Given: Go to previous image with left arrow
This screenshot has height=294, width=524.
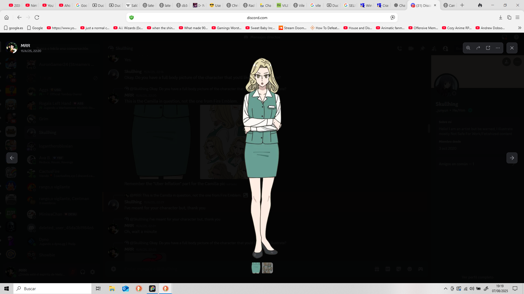Looking at the screenshot, I should [x=12, y=158].
